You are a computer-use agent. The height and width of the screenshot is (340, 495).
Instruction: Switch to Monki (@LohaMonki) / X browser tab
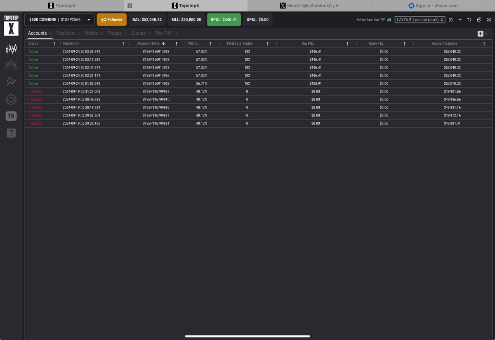click(x=309, y=6)
